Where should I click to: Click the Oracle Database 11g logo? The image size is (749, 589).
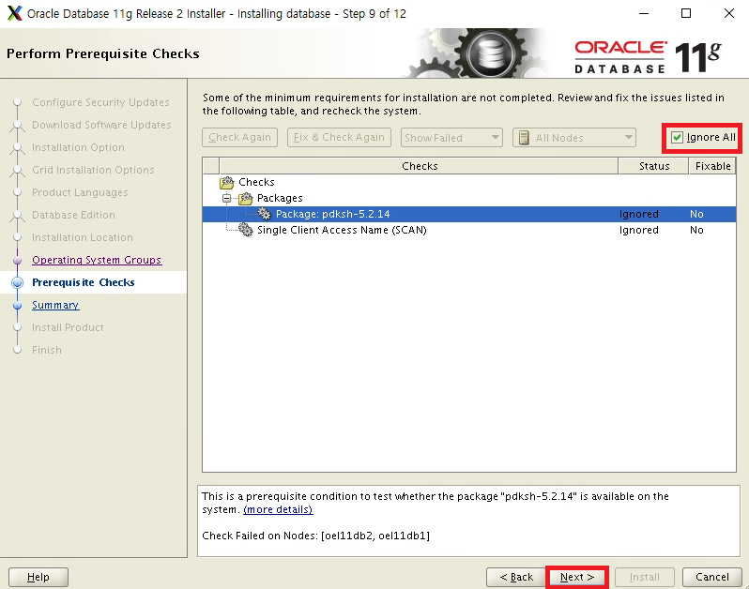coord(648,57)
